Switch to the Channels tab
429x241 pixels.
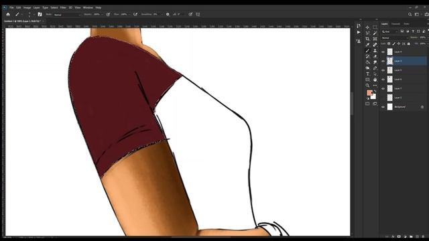(395, 24)
